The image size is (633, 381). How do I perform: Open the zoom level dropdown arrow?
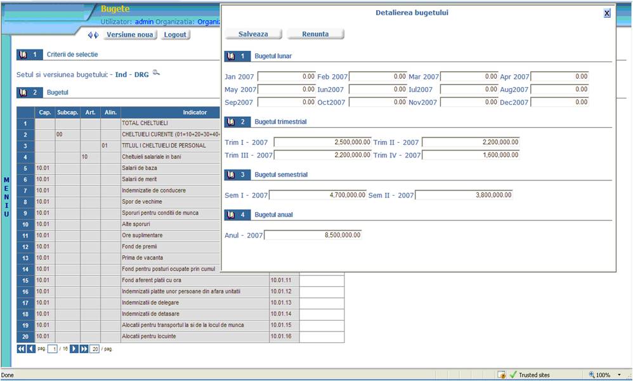tap(619, 375)
